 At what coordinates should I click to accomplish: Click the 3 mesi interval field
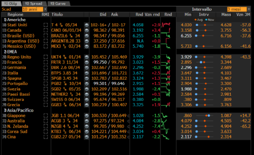(x=237, y=9)
